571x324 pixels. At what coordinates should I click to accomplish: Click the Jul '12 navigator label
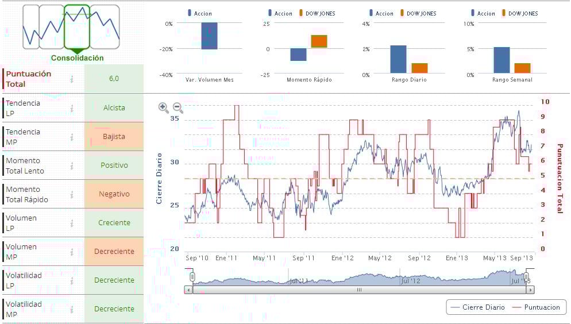(410, 281)
